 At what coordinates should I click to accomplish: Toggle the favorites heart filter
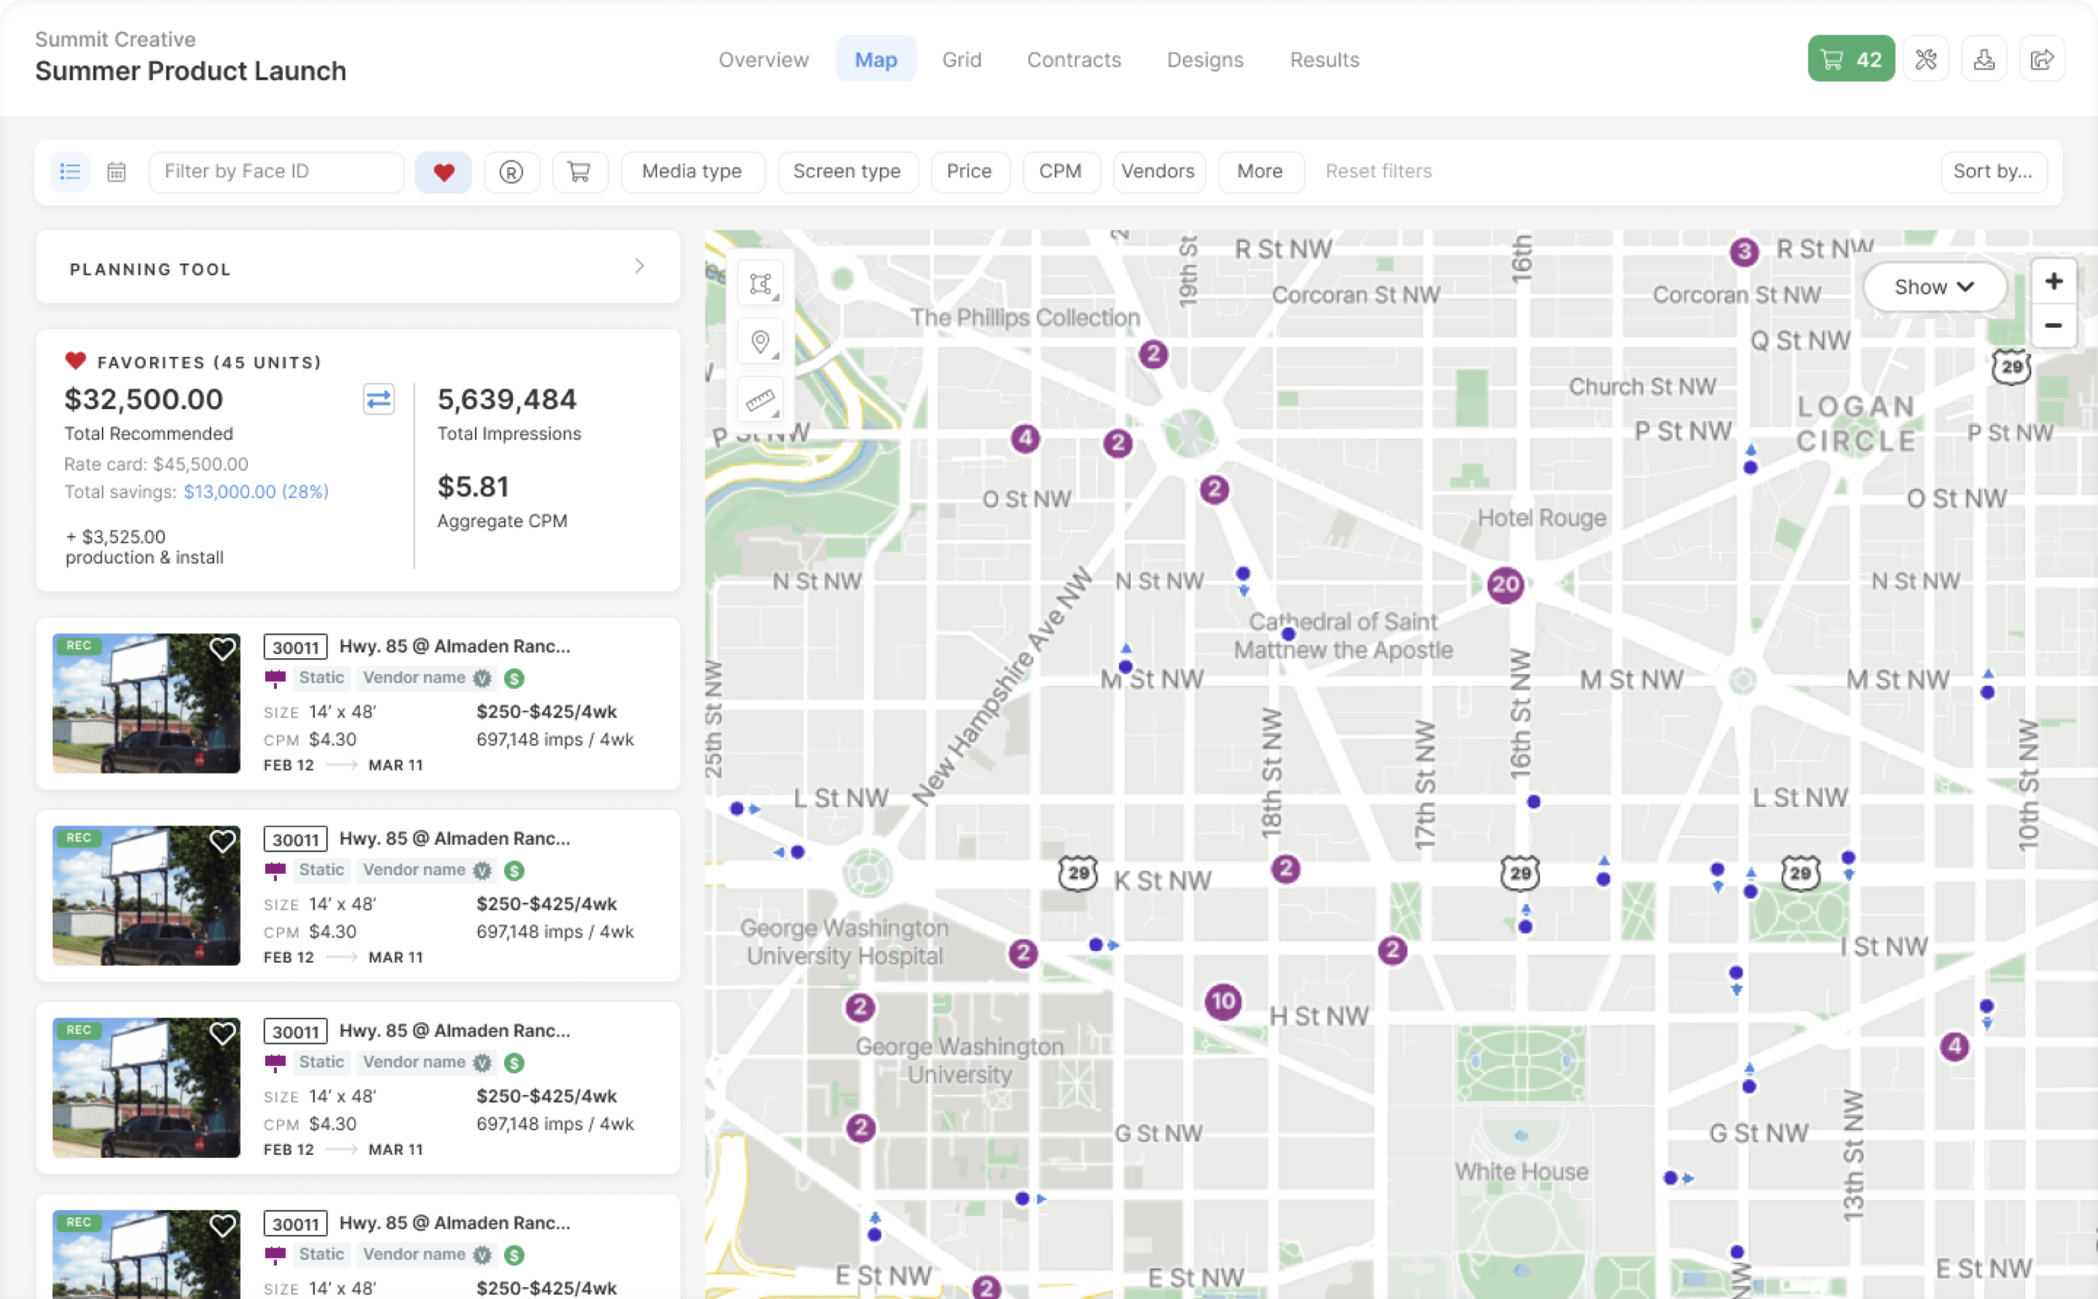tap(443, 171)
